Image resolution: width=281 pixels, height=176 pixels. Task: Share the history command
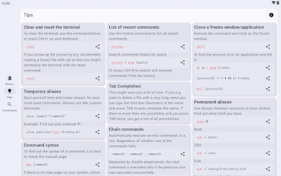[x=183, y=46]
